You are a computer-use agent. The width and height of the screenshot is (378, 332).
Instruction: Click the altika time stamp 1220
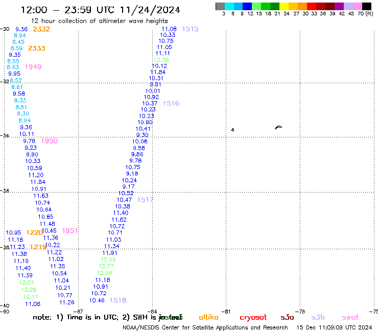point(34,232)
